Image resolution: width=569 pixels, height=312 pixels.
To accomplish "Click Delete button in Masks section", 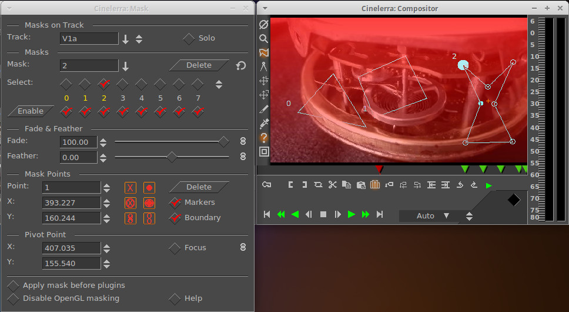I will pyautogui.click(x=199, y=65).
